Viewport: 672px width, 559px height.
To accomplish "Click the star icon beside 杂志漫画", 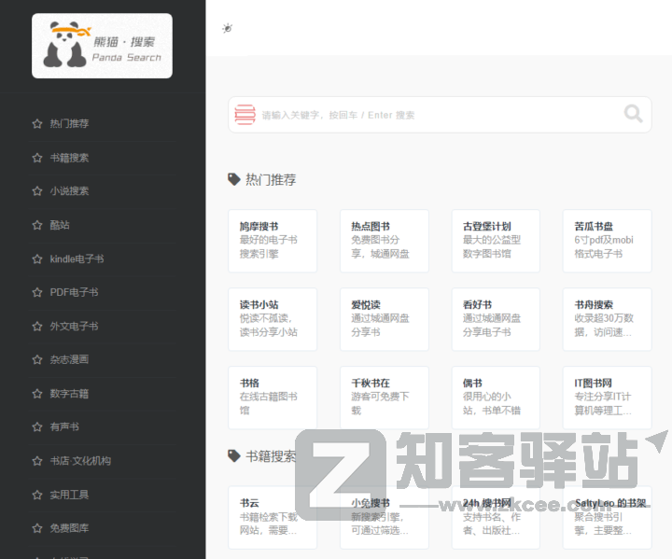I will click(x=37, y=359).
